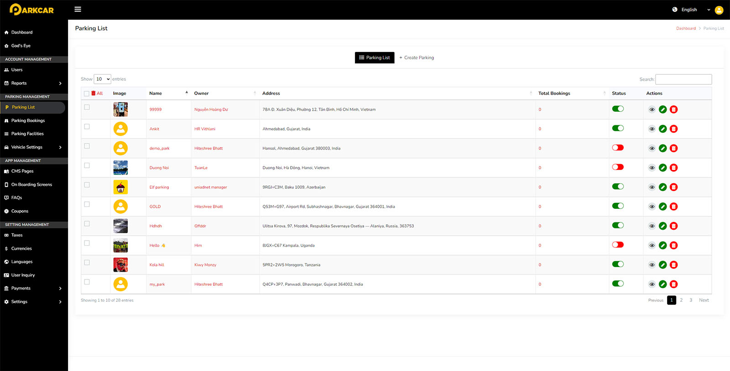Image resolution: width=730 pixels, height=371 pixels.
Task: View details of 99999 parking
Action: point(652,109)
